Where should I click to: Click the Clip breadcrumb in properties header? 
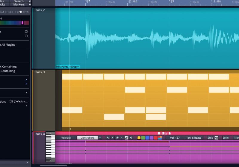click(11, 12)
